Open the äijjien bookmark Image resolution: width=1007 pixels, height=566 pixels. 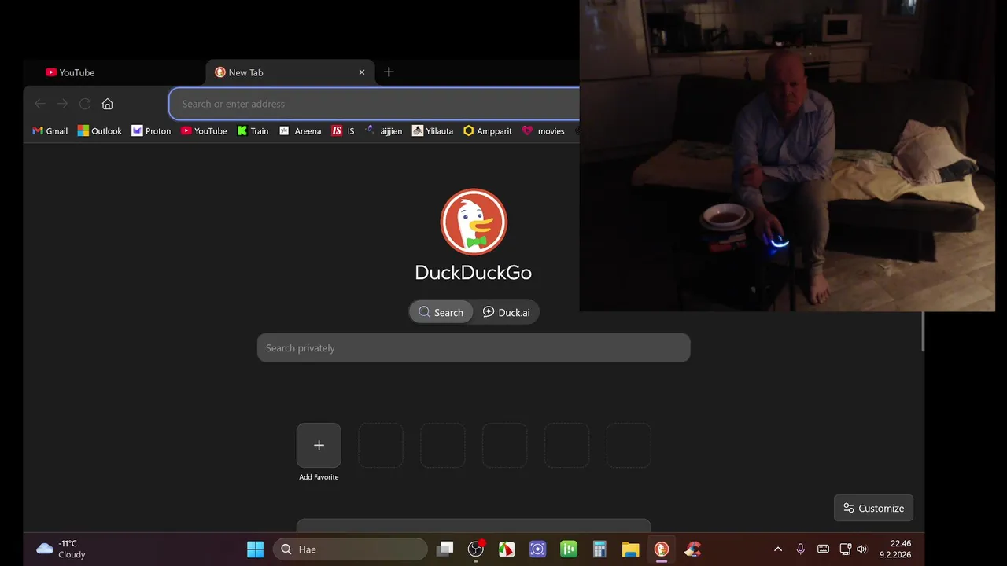tap(383, 131)
